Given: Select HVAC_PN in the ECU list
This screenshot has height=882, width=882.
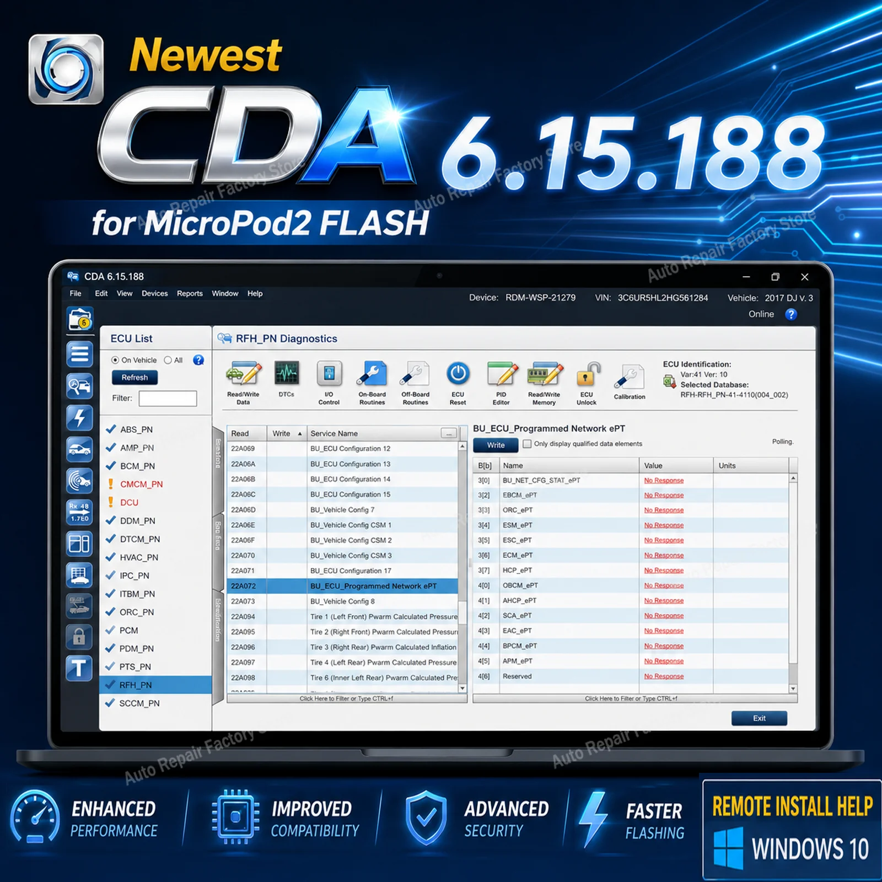Looking at the screenshot, I should 157,557.
